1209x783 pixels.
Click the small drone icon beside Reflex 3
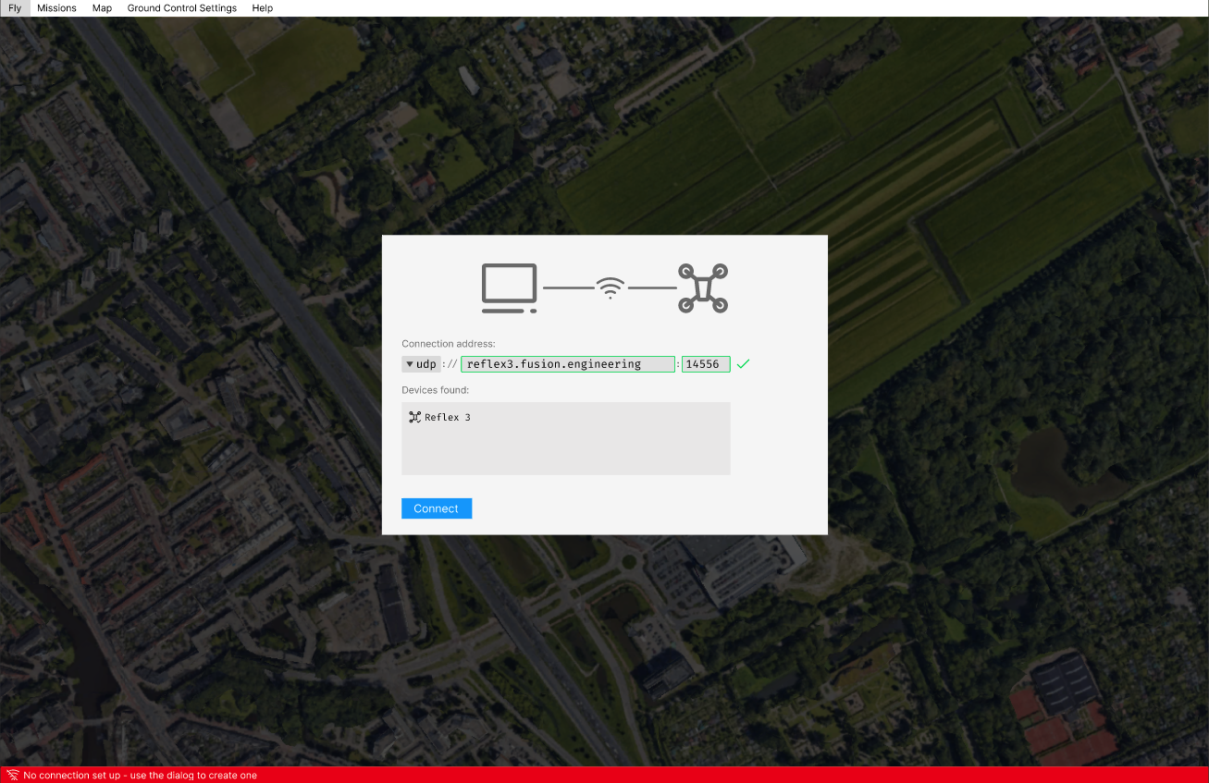coord(414,417)
